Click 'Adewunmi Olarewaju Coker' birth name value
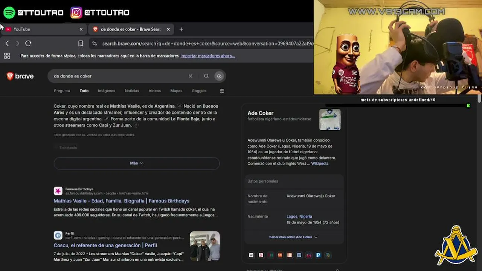The image size is (482, 271). pyautogui.click(x=311, y=196)
